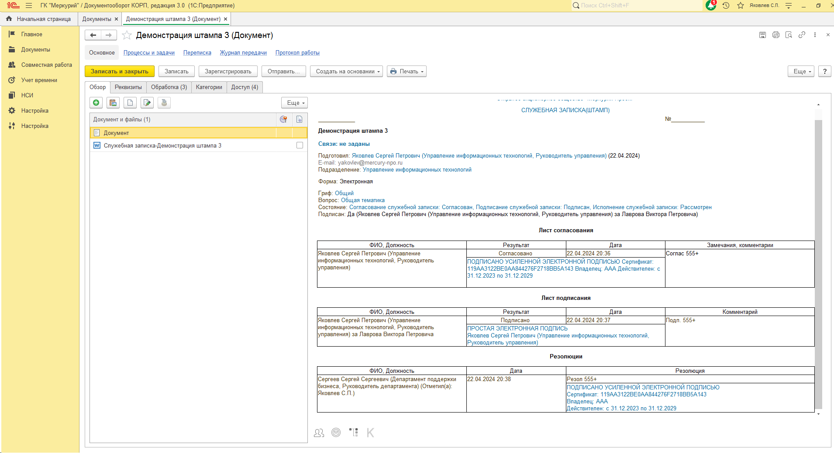Screen dimensions: 834x454
Task: Click the printer icon in the header
Action: [x=775, y=35]
